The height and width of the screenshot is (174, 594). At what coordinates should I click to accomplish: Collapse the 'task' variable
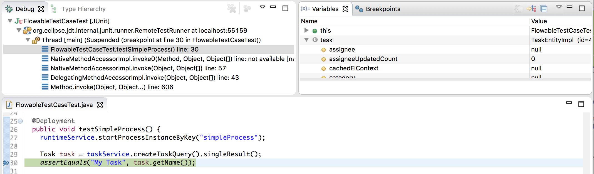pos(306,40)
